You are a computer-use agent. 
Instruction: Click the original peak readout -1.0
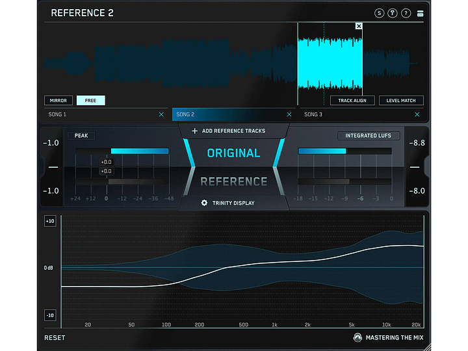coord(51,143)
